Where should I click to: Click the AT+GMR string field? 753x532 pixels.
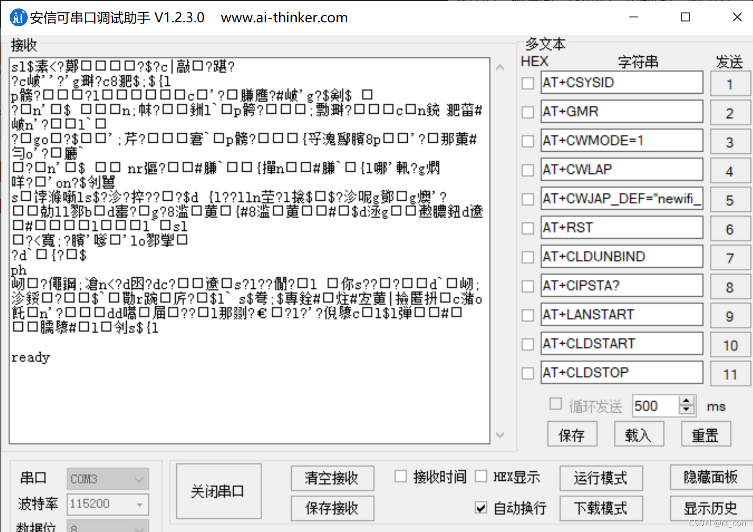[x=622, y=112]
